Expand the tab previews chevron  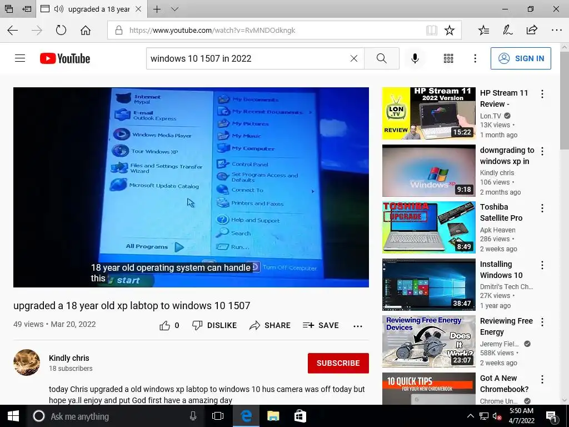(174, 9)
